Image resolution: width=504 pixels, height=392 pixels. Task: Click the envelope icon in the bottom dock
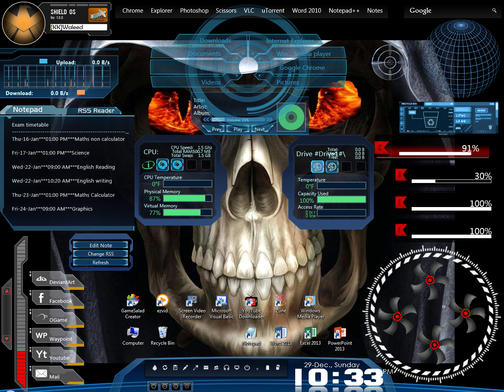(x=206, y=368)
